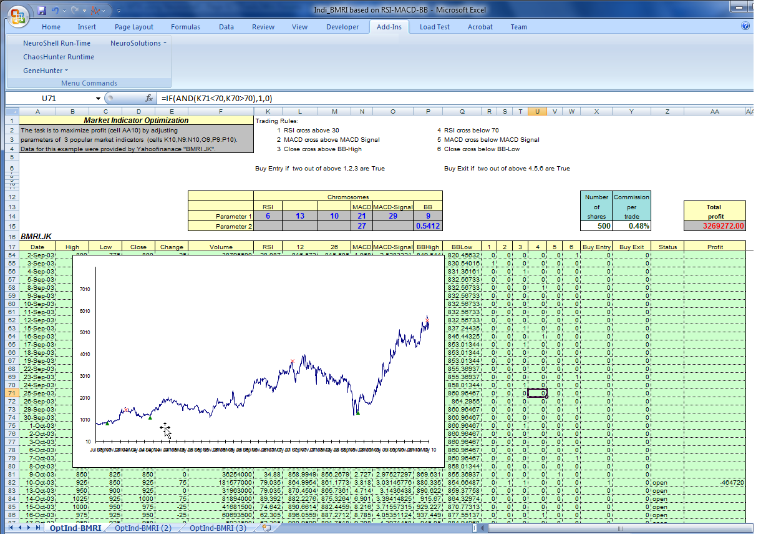This screenshot has height=534, width=776.
Task: Open the Excel Help question mark icon
Action: [745, 26]
